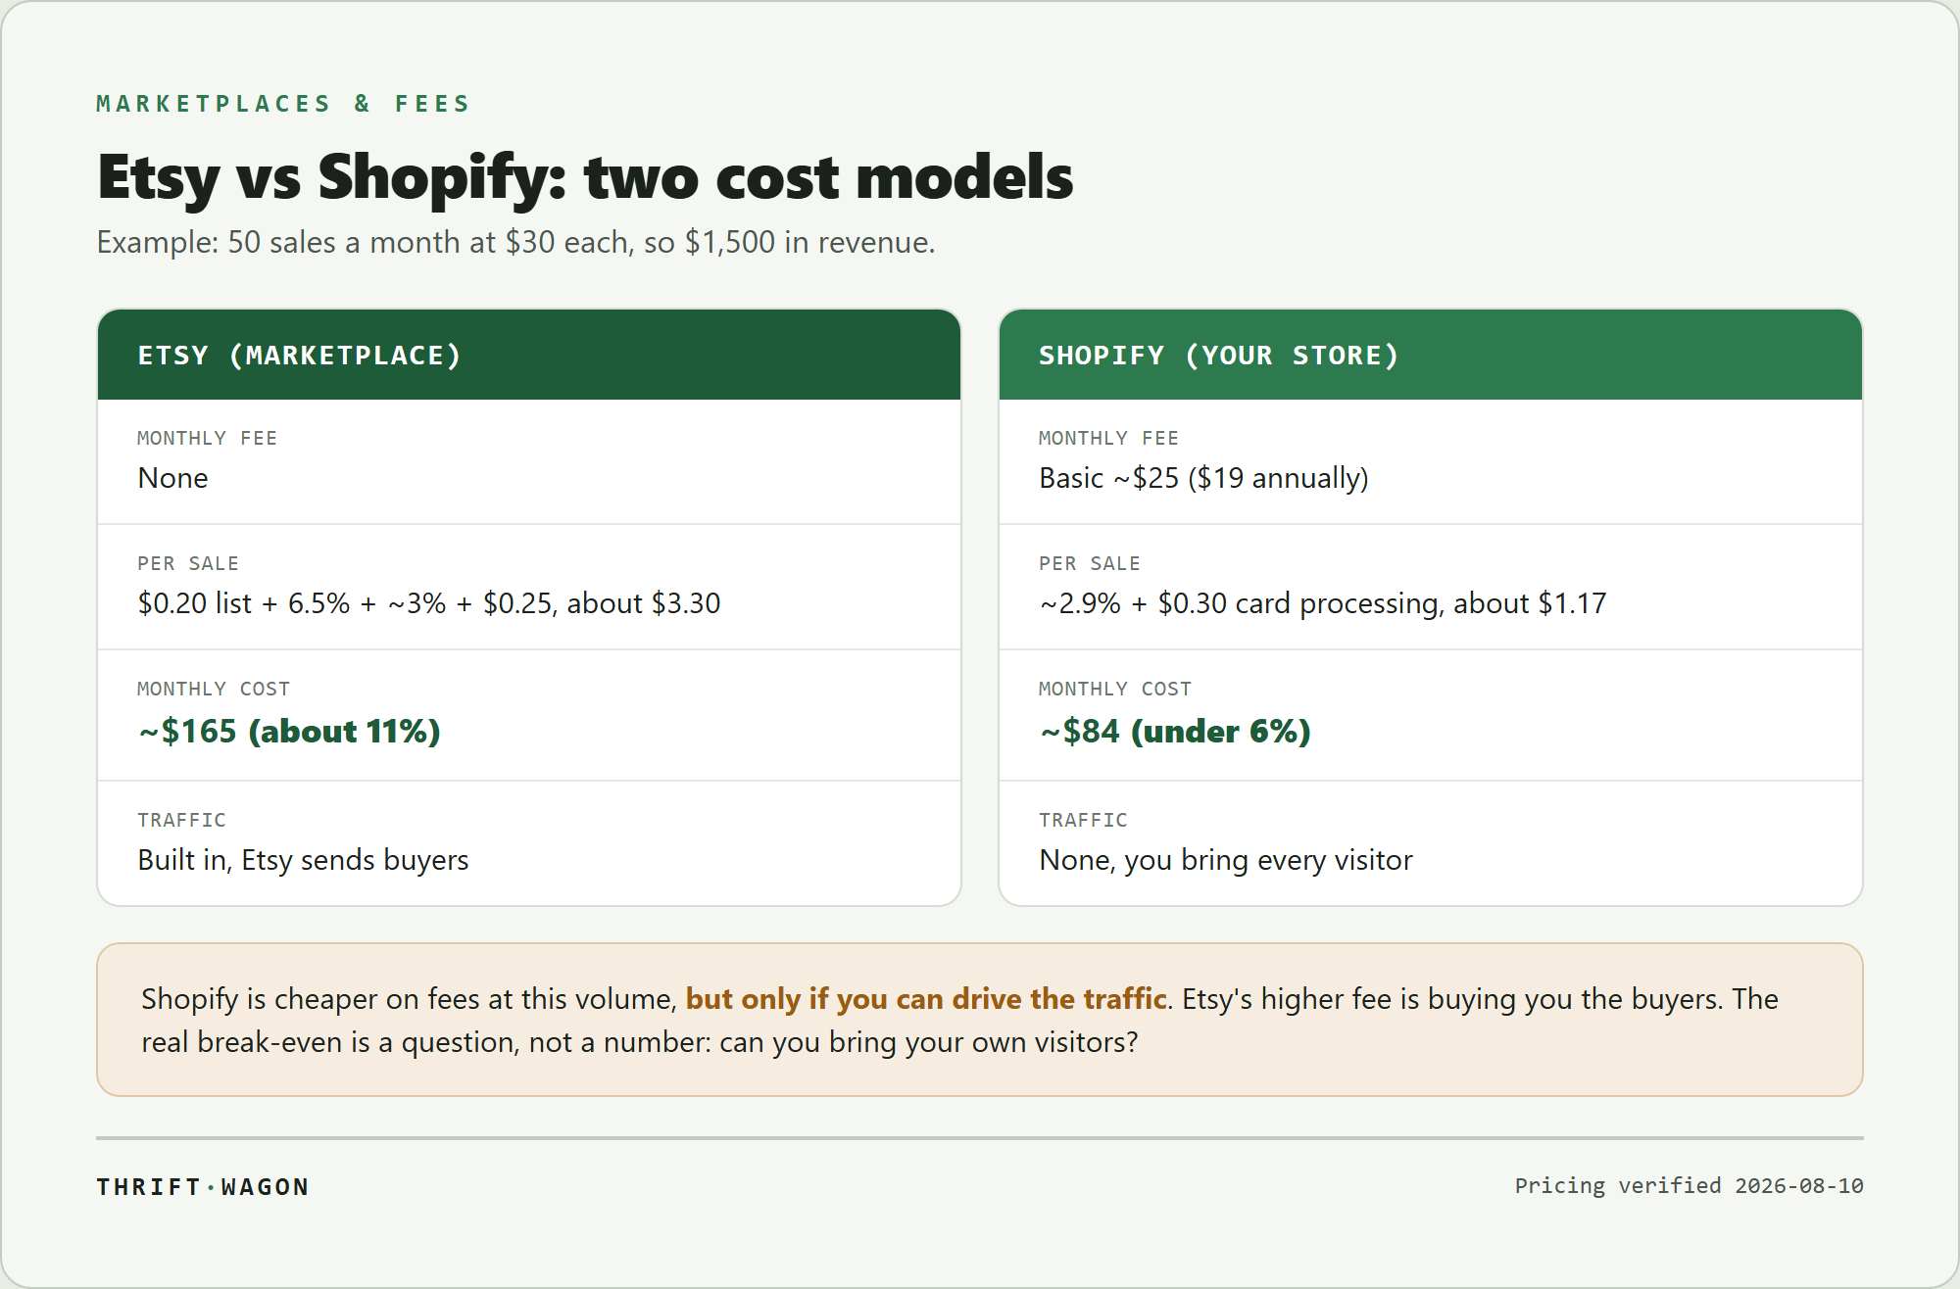Select Etsy monthly cost '~$165 (about 11%)'

pyautogui.click(x=289, y=731)
